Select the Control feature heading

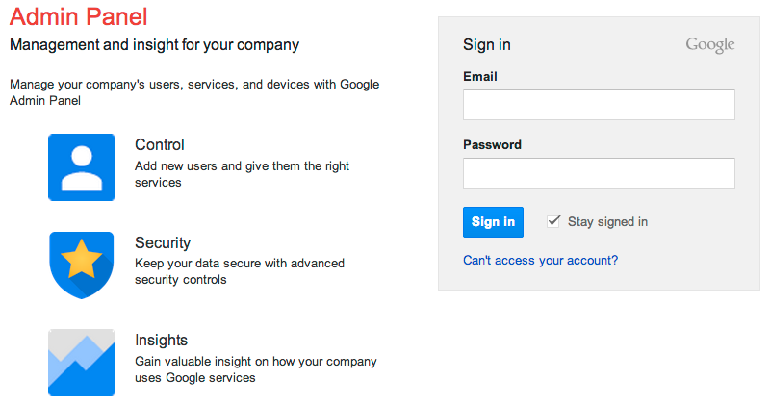pyautogui.click(x=160, y=145)
